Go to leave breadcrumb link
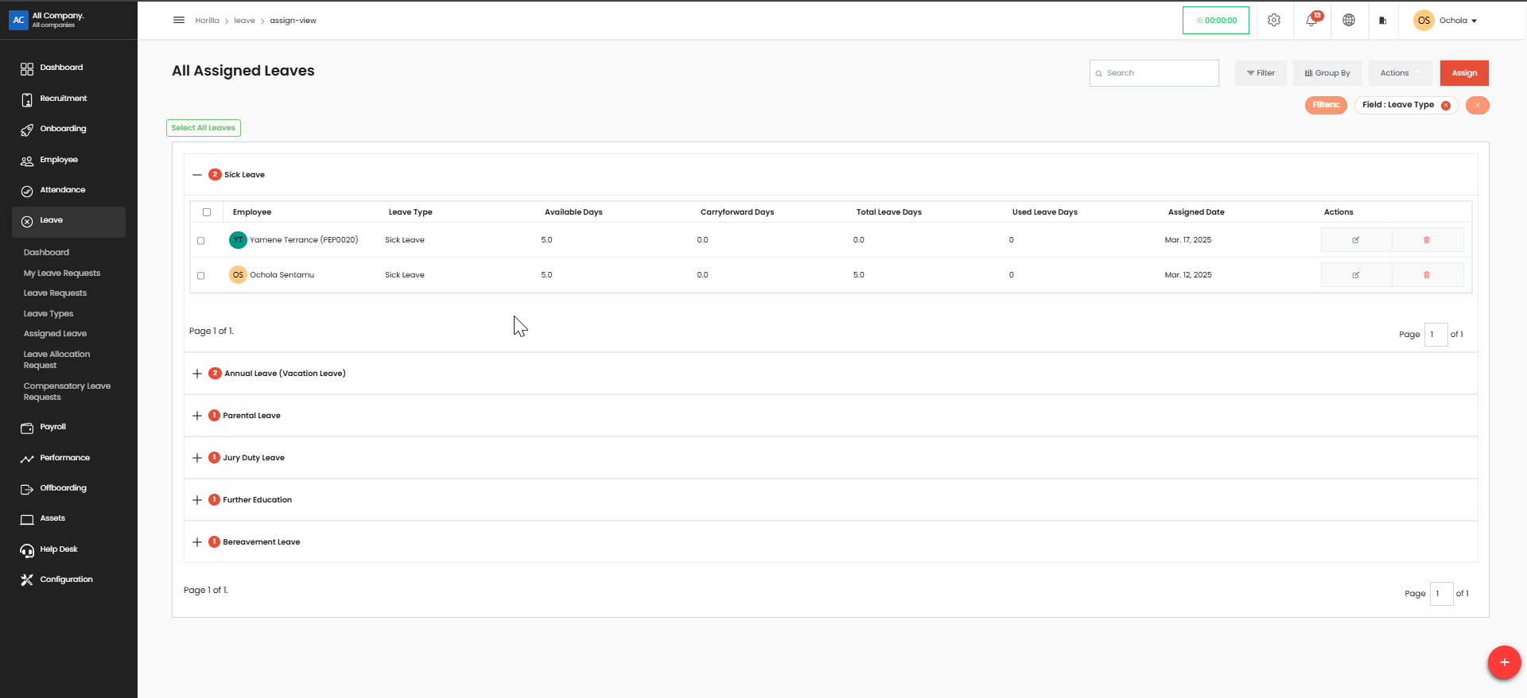This screenshot has width=1527, height=698. 244,21
